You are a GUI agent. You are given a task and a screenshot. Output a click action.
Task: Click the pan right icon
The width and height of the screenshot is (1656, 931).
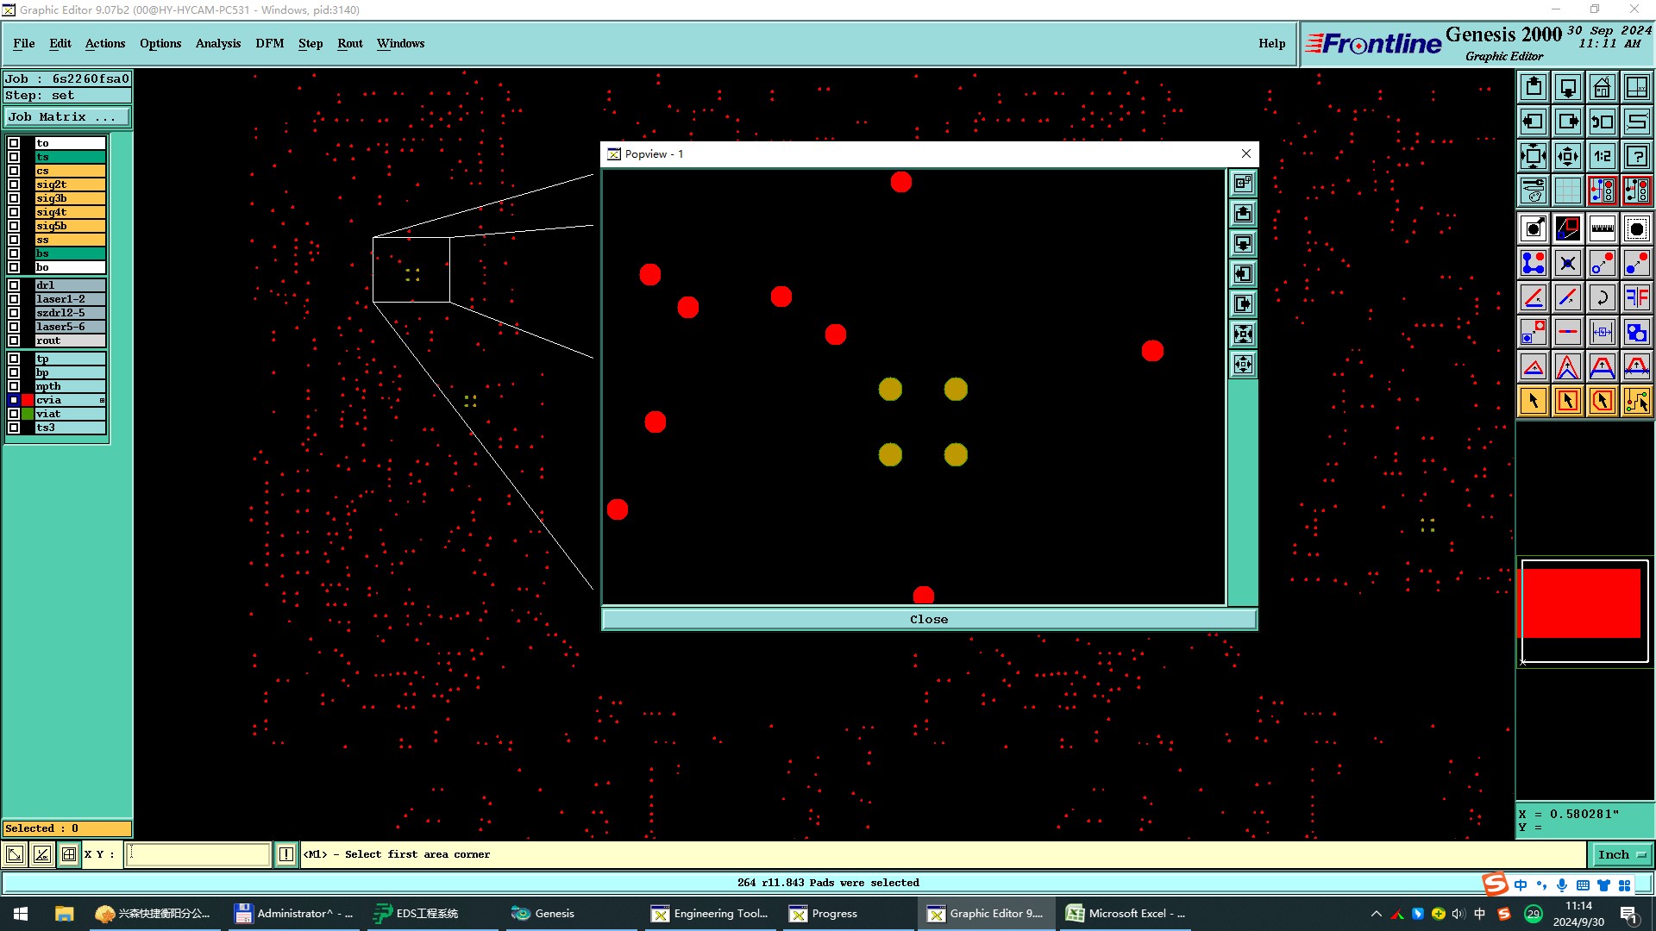tap(1568, 122)
